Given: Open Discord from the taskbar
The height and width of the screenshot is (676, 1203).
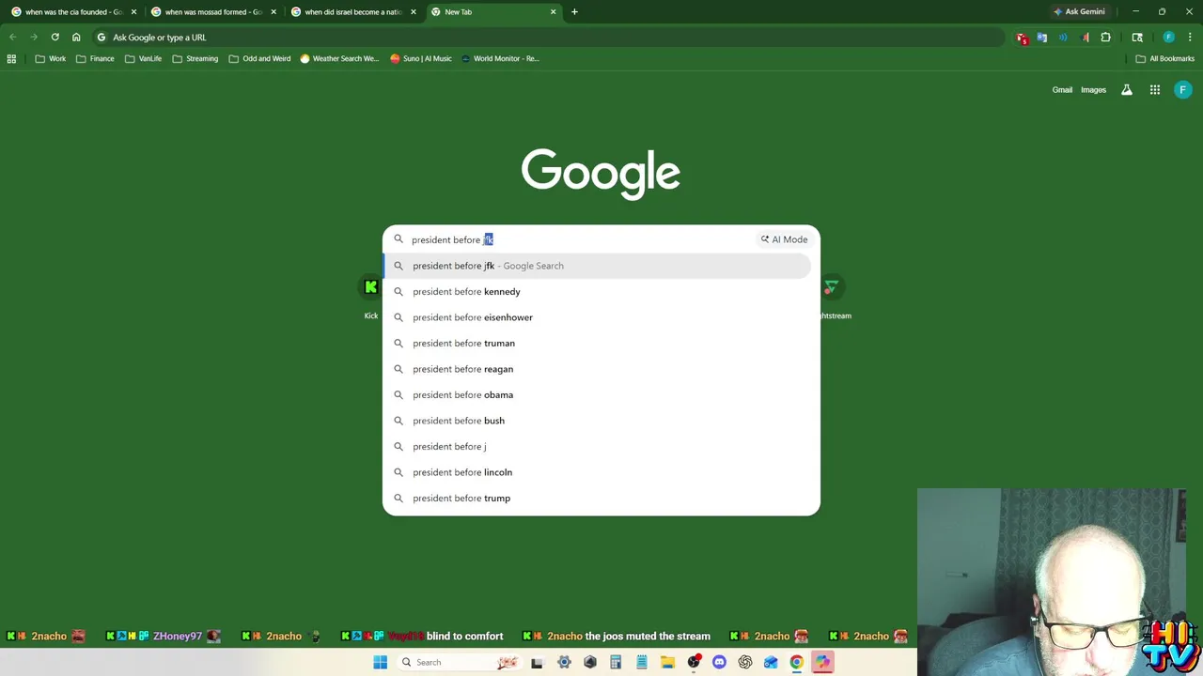Looking at the screenshot, I should pos(719,662).
